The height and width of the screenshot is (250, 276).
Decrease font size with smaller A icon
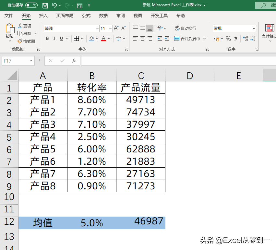tap(124, 28)
